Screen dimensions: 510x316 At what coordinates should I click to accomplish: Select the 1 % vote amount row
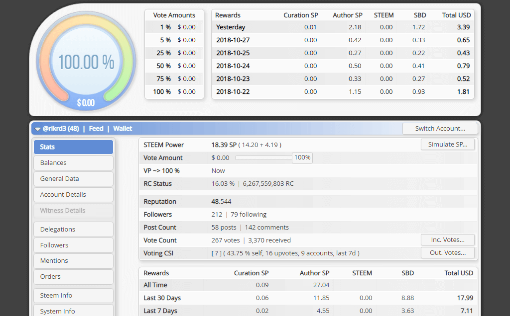[x=174, y=27]
